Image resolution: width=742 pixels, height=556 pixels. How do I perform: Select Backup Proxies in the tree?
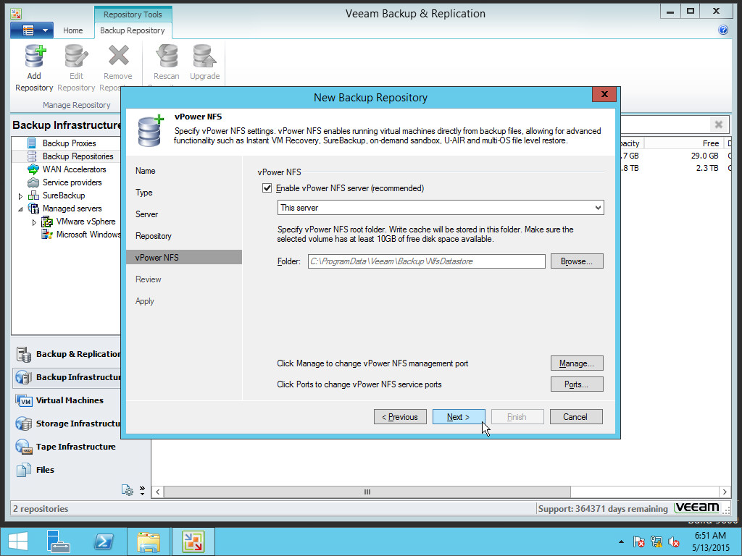[x=69, y=143]
